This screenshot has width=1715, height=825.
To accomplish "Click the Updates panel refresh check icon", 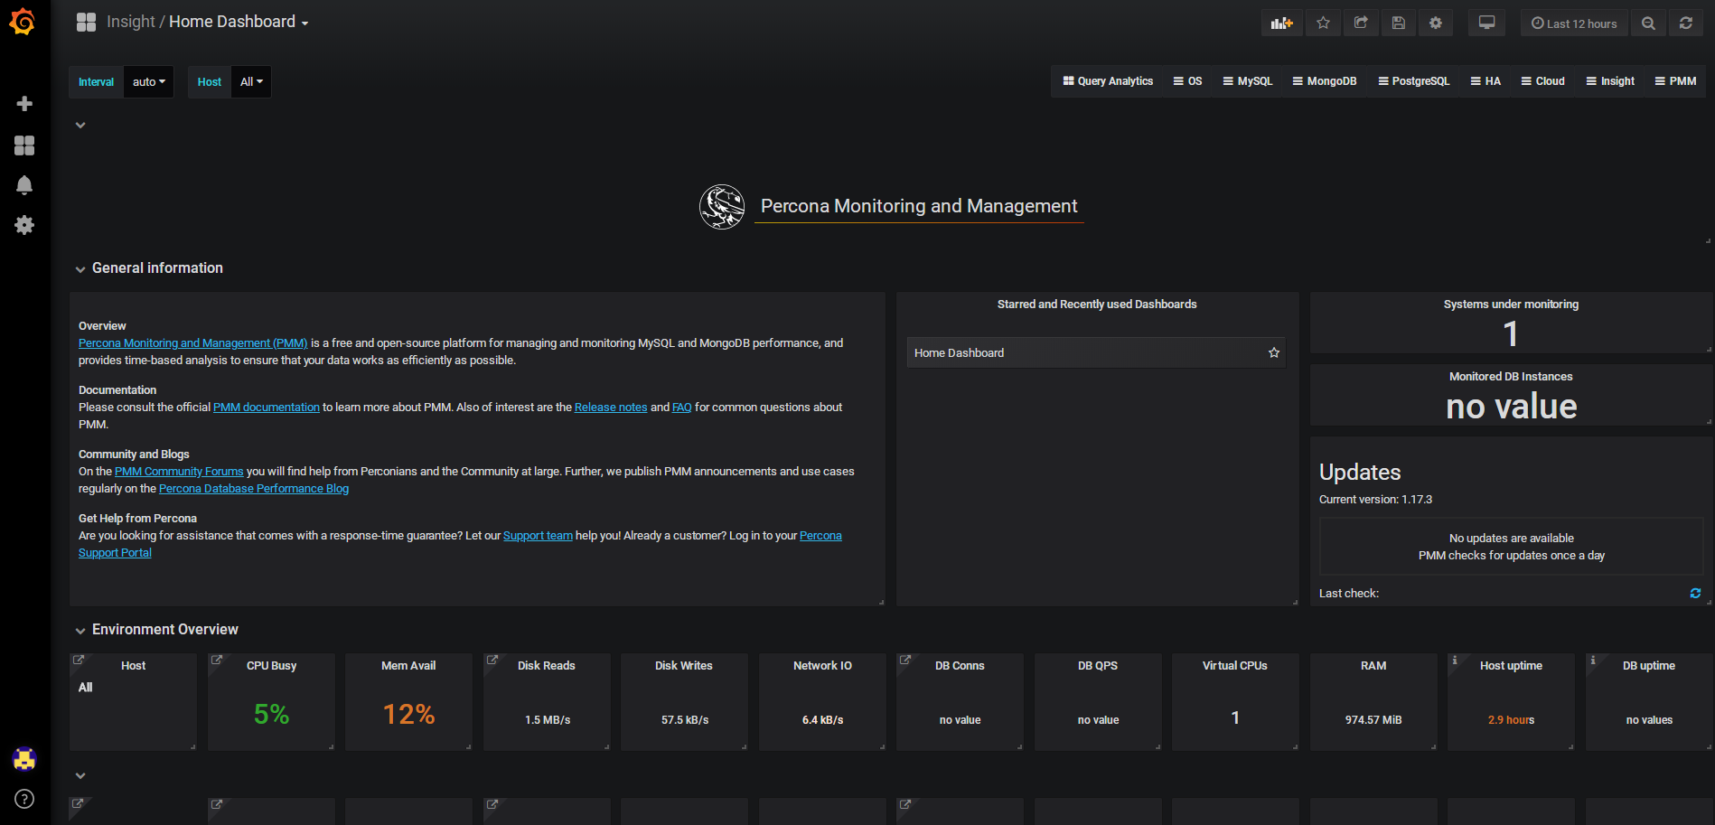I will coord(1695,594).
